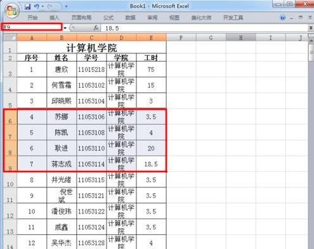Select the 数据 ribbon tab
The image size is (314, 249).
click(x=130, y=18)
